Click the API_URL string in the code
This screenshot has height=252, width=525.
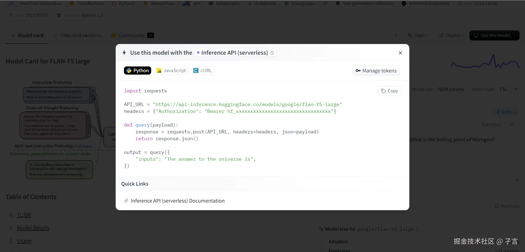247,104
